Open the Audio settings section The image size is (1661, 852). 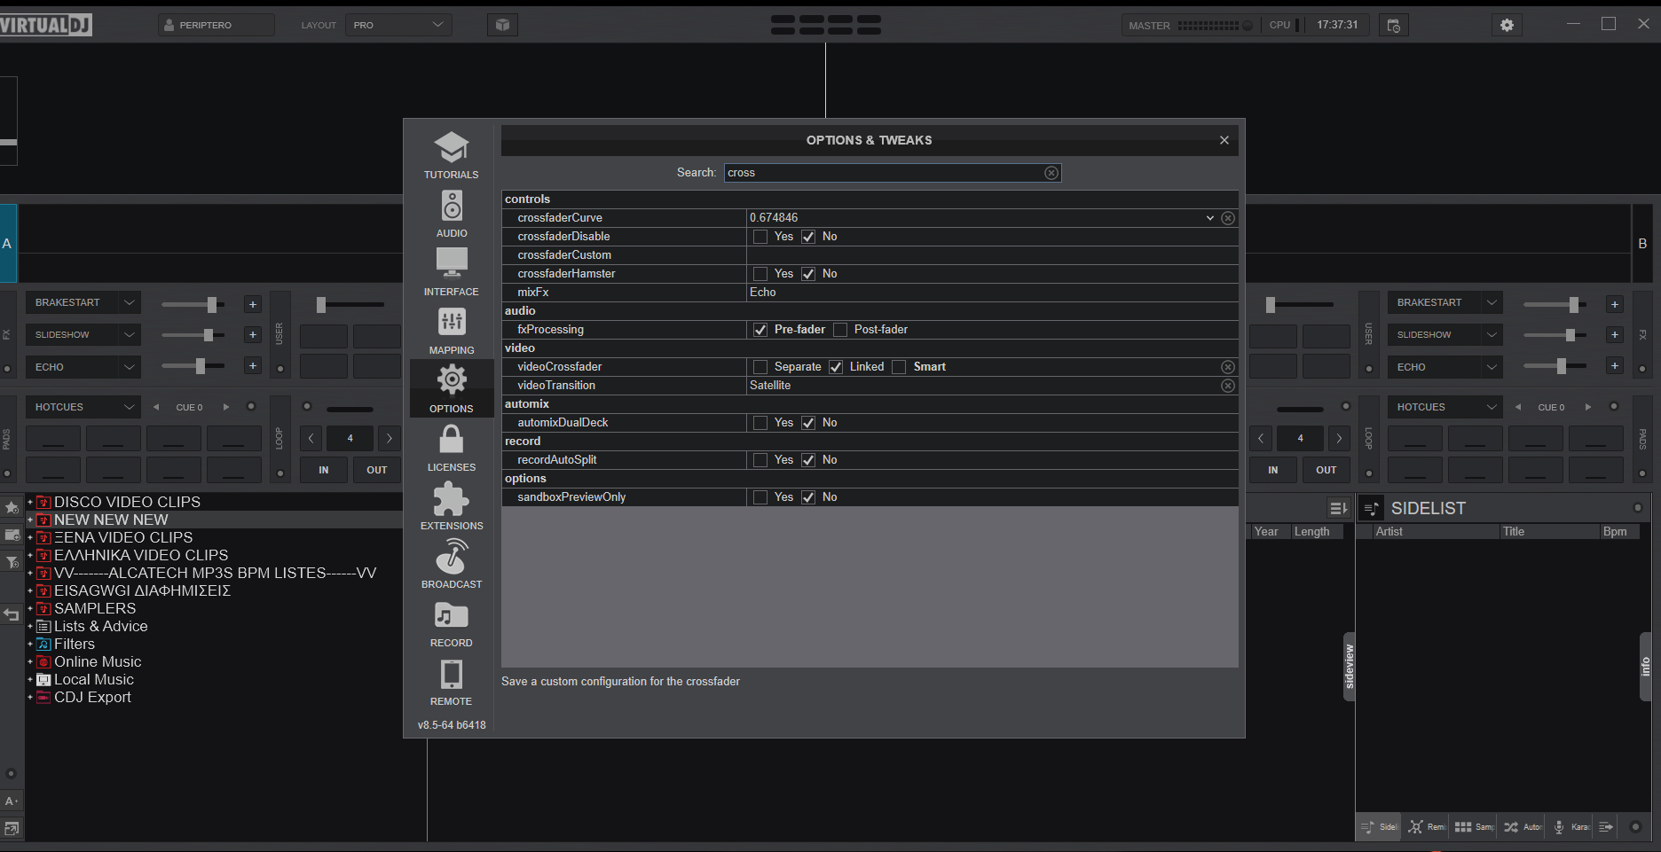coord(452,214)
